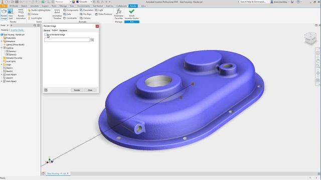This screenshot has height=180, width=321.
Task: Choose Components animation tool
Action: 71,10
